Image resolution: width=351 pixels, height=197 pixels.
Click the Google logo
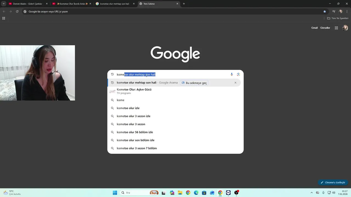pos(175,54)
